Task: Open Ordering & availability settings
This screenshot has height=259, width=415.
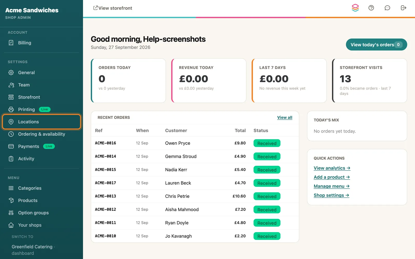Action: tap(41, 134)
